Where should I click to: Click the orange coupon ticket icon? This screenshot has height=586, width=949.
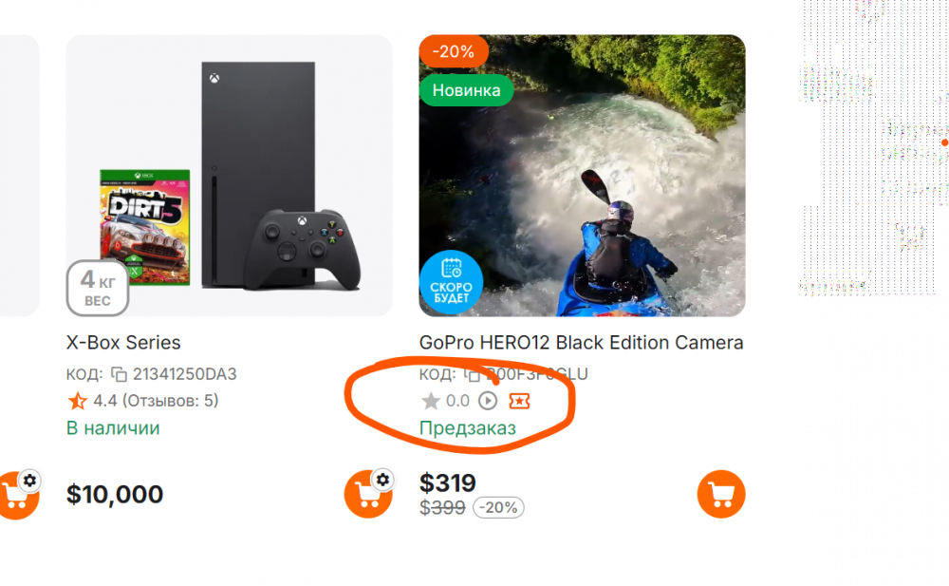point(519,401)
